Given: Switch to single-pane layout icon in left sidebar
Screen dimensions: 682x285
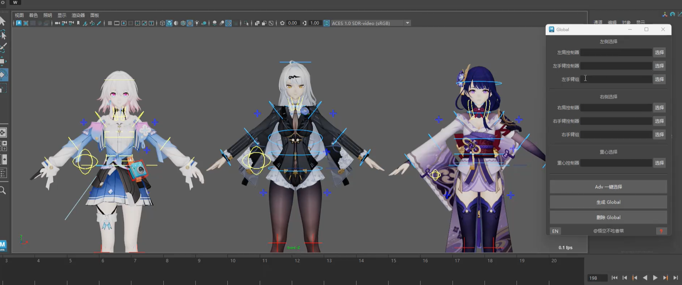Looking at the screenshot, I should pyautogui.click(x=3, y=133).
